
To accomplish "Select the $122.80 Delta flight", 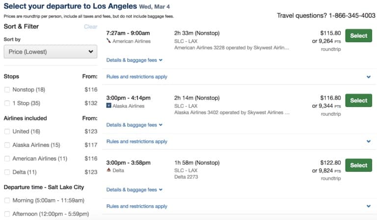I will click(358, 165).
